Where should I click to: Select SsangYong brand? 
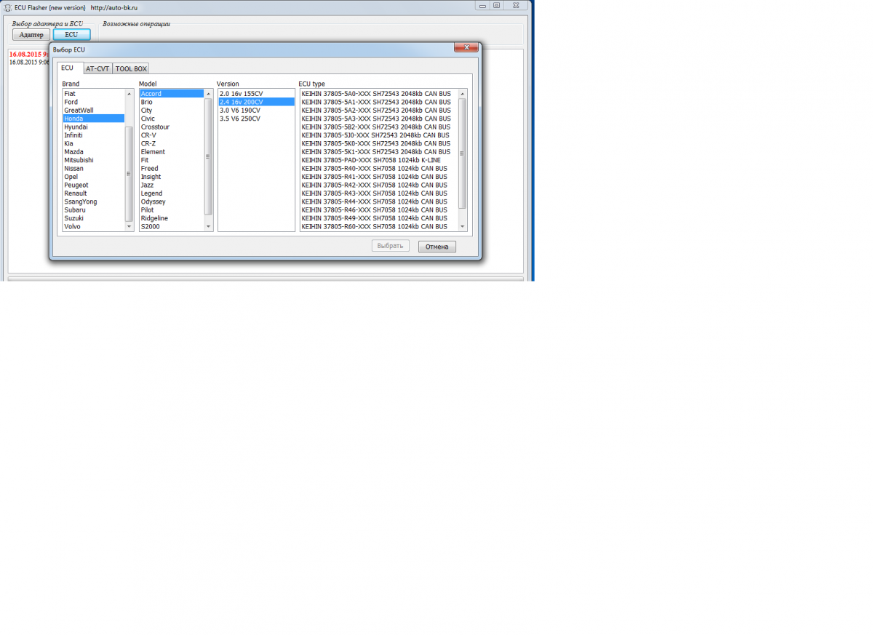[93, 201]
